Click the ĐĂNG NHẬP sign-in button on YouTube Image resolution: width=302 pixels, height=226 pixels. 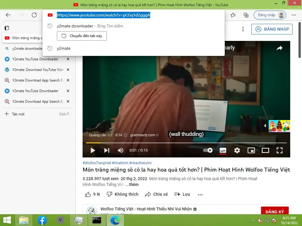pos(272,29)
